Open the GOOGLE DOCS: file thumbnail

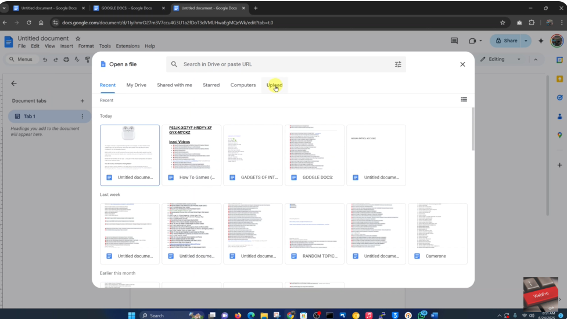click(315, 155)
